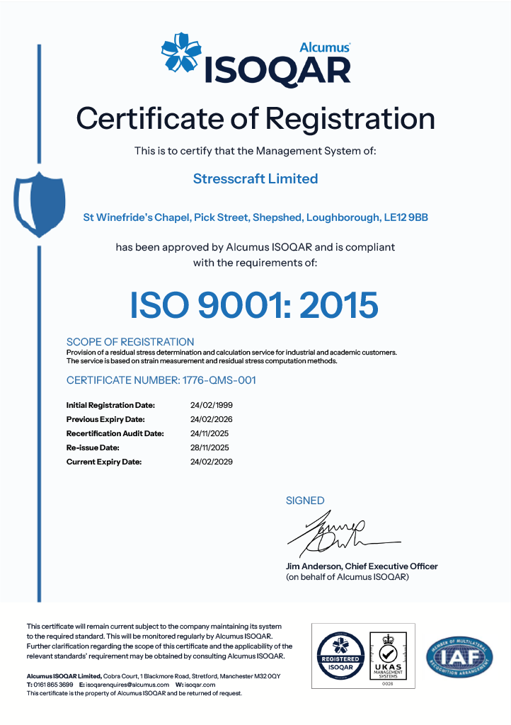The image size is (511, 725).
Task: Click 'This is to certify that the Management System of:'
Action: click(255, 151)
